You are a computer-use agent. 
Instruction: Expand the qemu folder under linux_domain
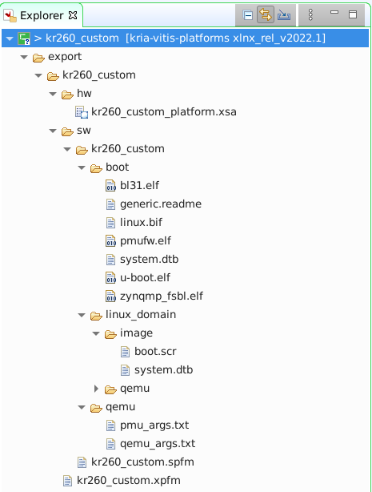(96, 389)
